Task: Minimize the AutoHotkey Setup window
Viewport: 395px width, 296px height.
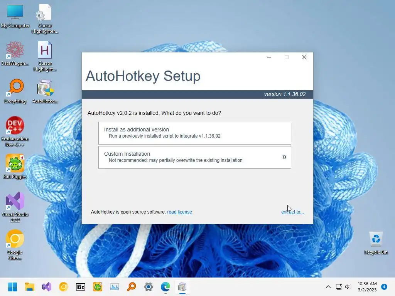Action: (269, 57)
